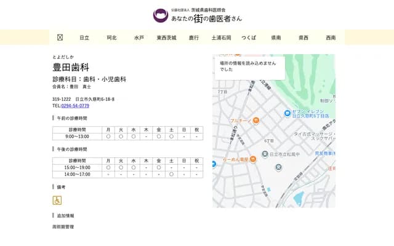Click the Seven-Eleven store pin on the map
Screen dimensions: 394x246
pos(287,113)
